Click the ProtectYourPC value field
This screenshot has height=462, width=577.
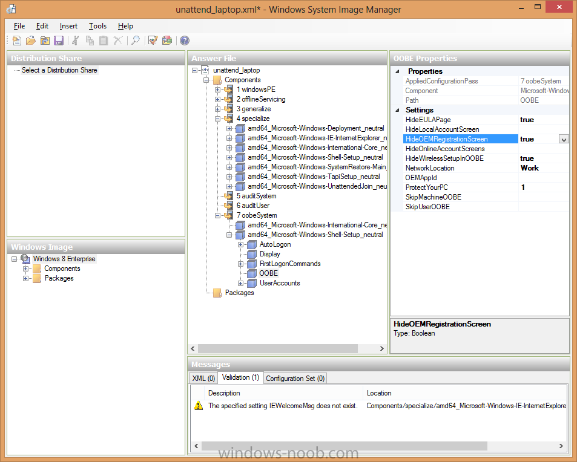point(544,187)
